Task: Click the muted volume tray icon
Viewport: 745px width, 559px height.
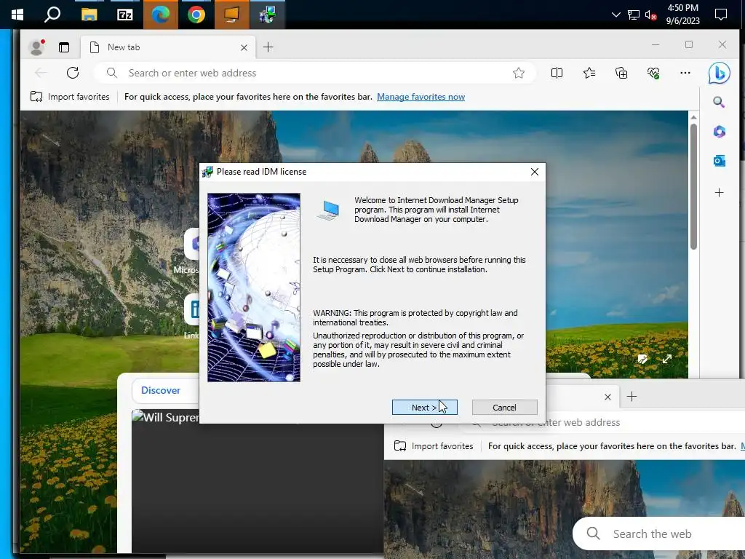Action: (650, 15)
